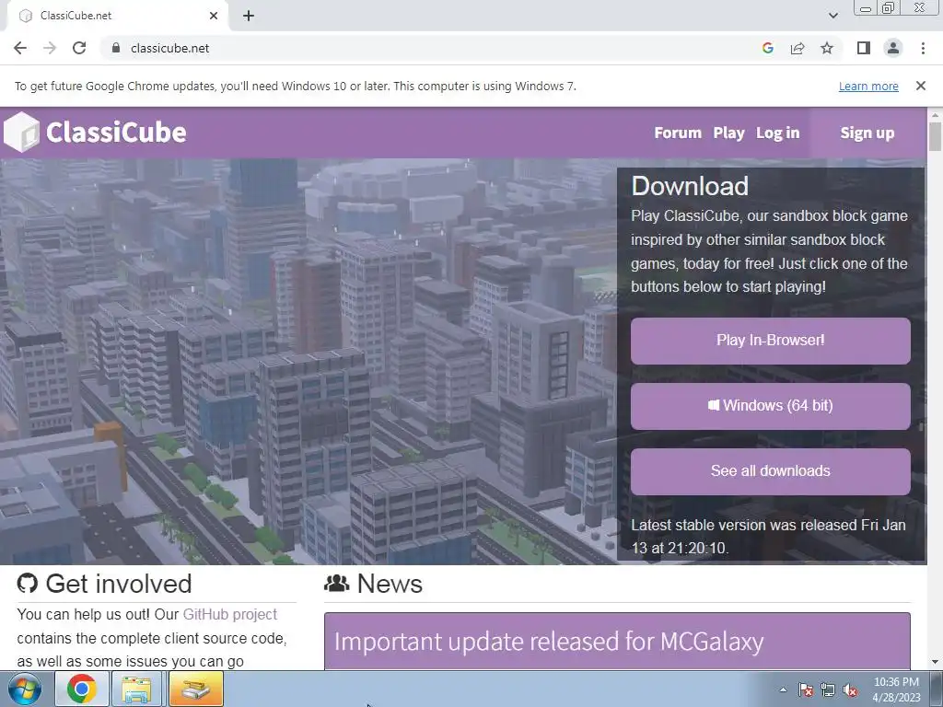The image size is (943, 707).
Task: Open the GitHub project link
Action: [229, 614]
